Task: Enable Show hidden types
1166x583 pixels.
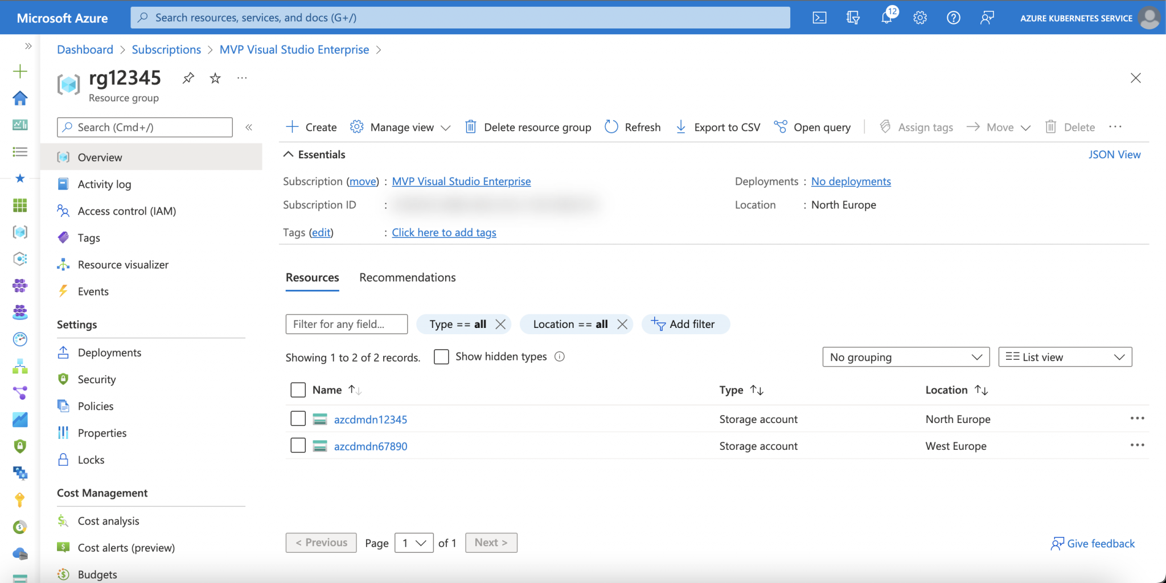Action: coord(441,356)
